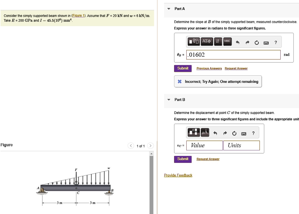Viewport: 299px width, 214px height.
Task: Click the θB answer input field
Action: click(233, 55)
